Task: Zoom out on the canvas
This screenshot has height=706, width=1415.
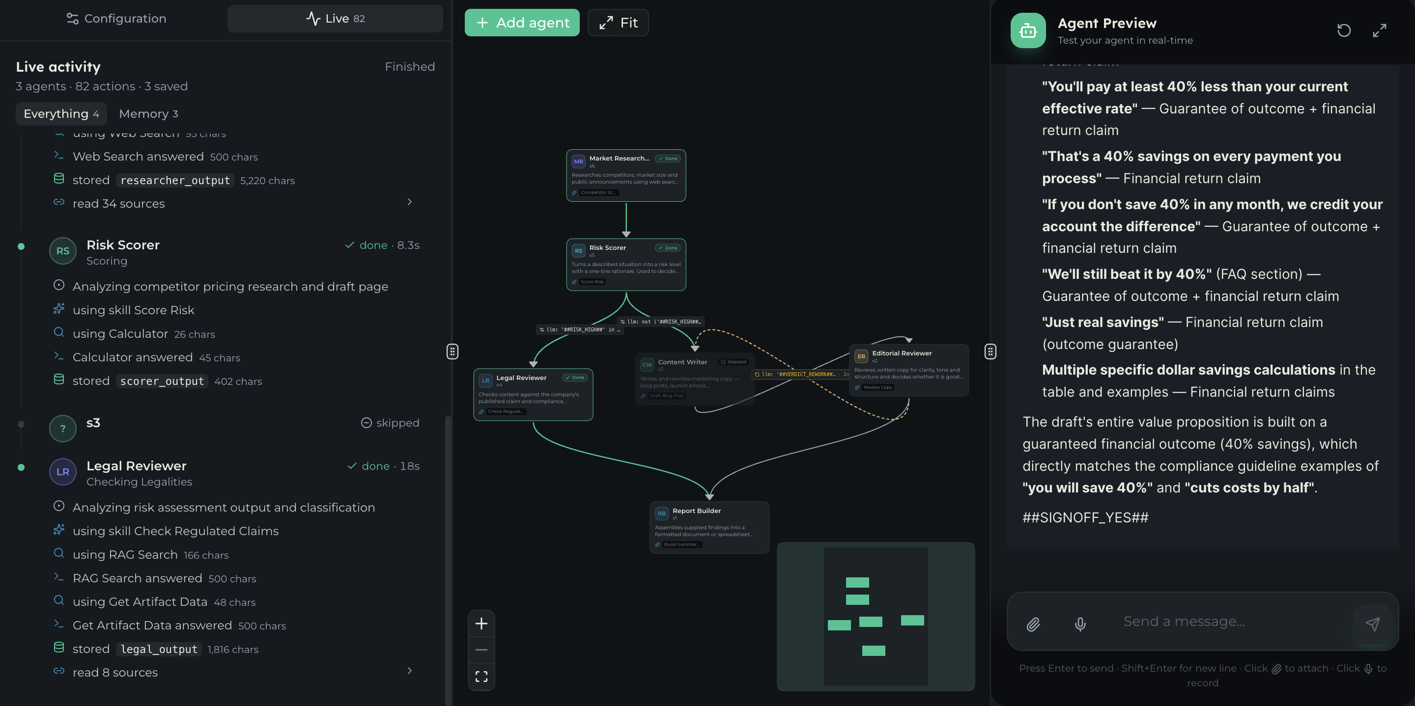Action: click(481, 650)
